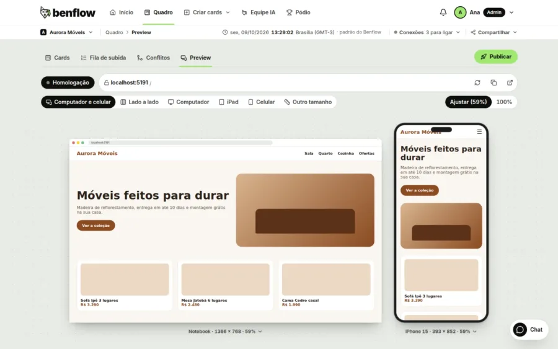Expand the user account chevron

511,12
